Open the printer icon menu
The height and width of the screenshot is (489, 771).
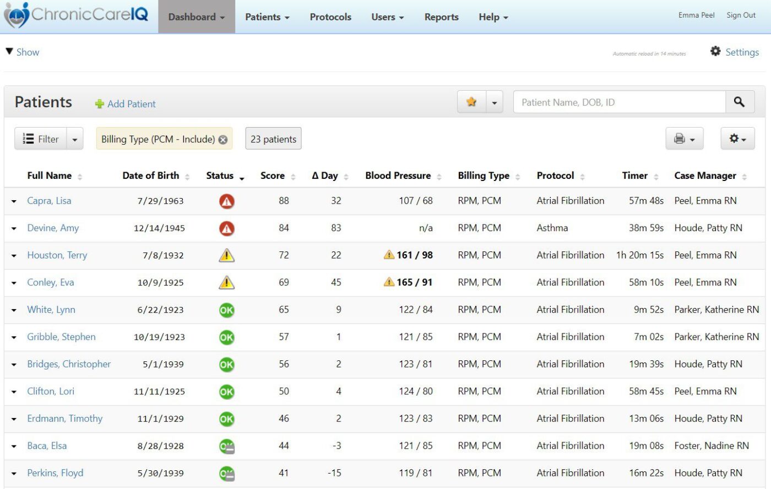click(x=684, y=139)
